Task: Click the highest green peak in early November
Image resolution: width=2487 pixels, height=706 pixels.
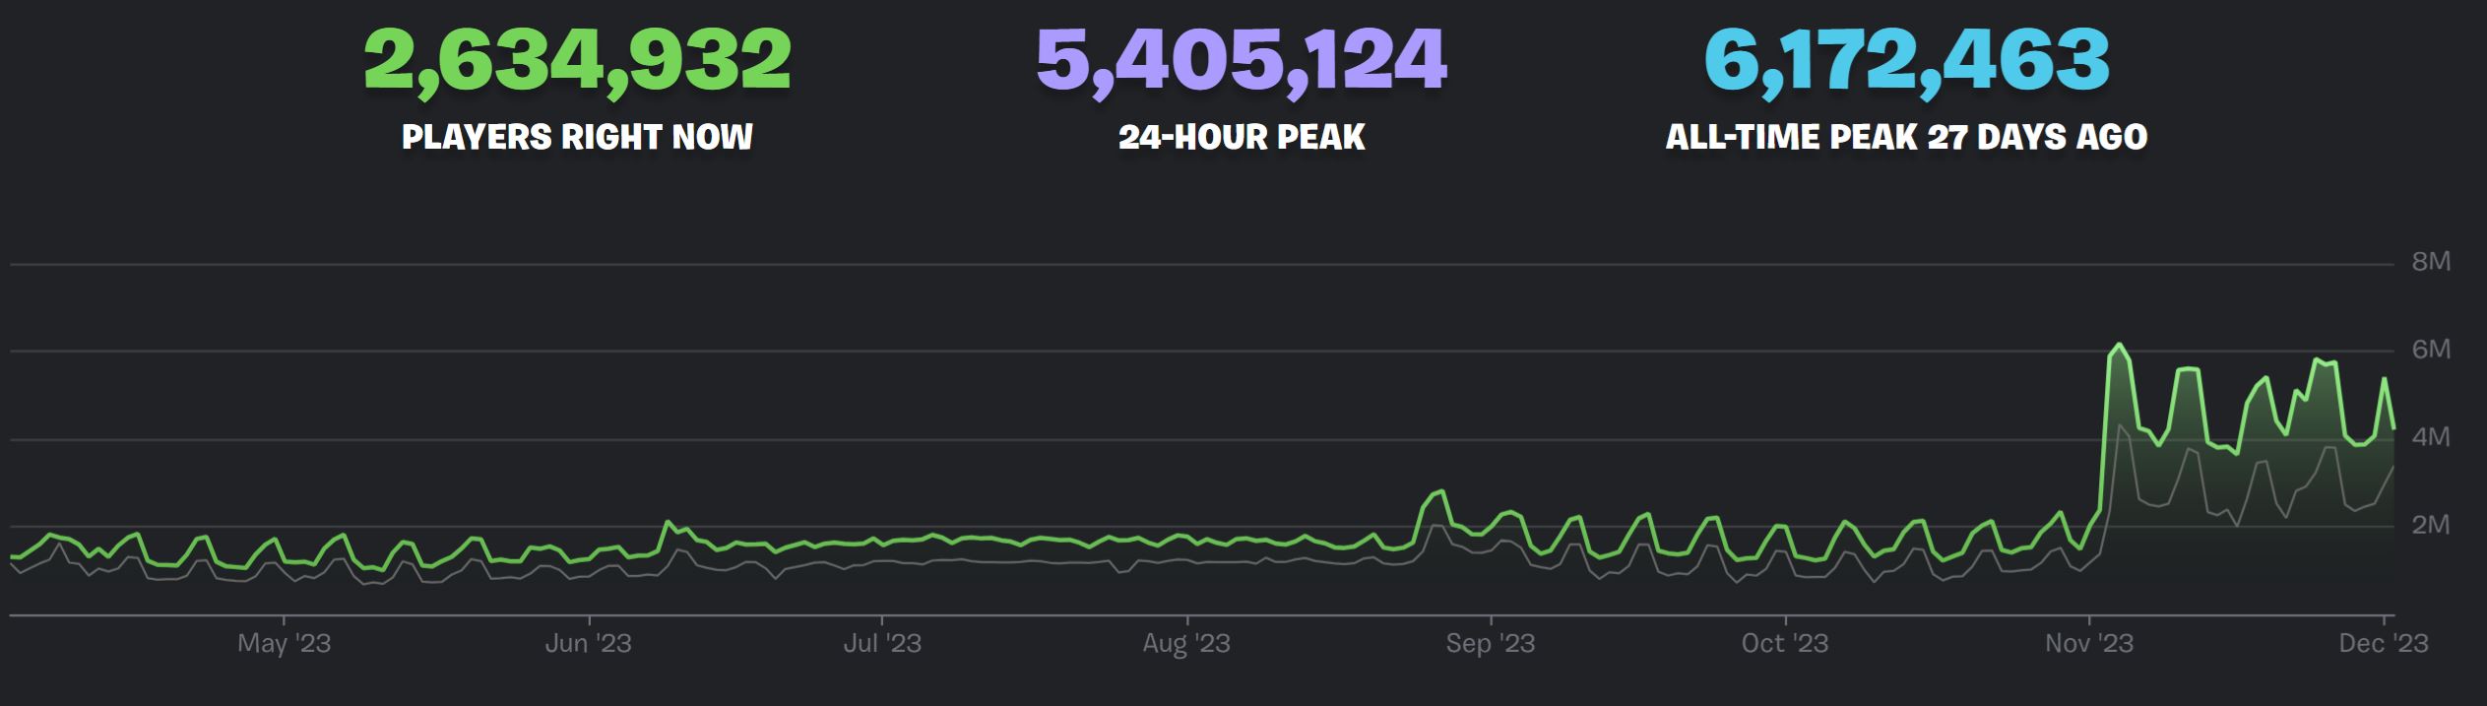Action: [2119, 345]
